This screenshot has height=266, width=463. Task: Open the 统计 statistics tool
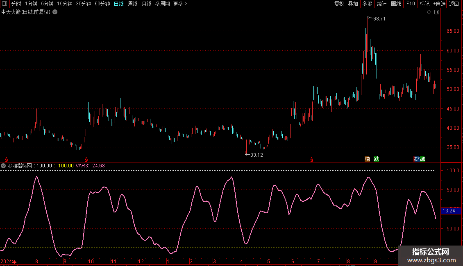[381, 4]
